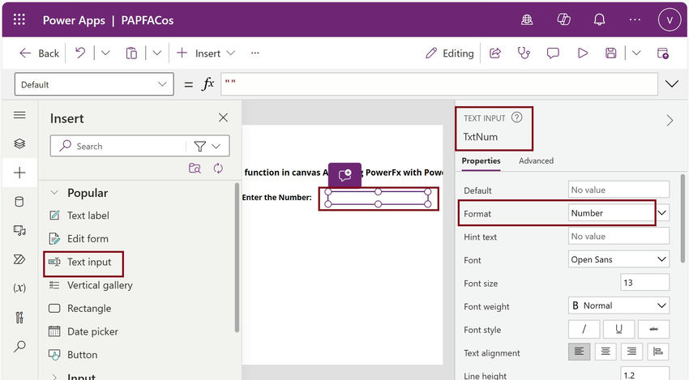Expand the undo dropdown arrow
Screen dimensions: 689x380
click(x=105, y=53)
